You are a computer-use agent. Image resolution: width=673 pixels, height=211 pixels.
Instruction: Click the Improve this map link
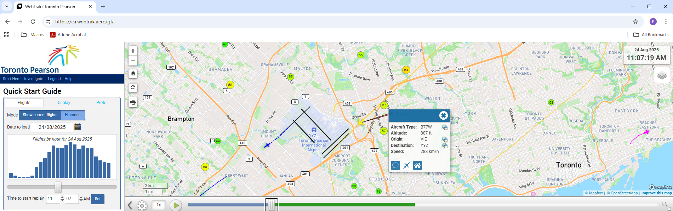656,193
